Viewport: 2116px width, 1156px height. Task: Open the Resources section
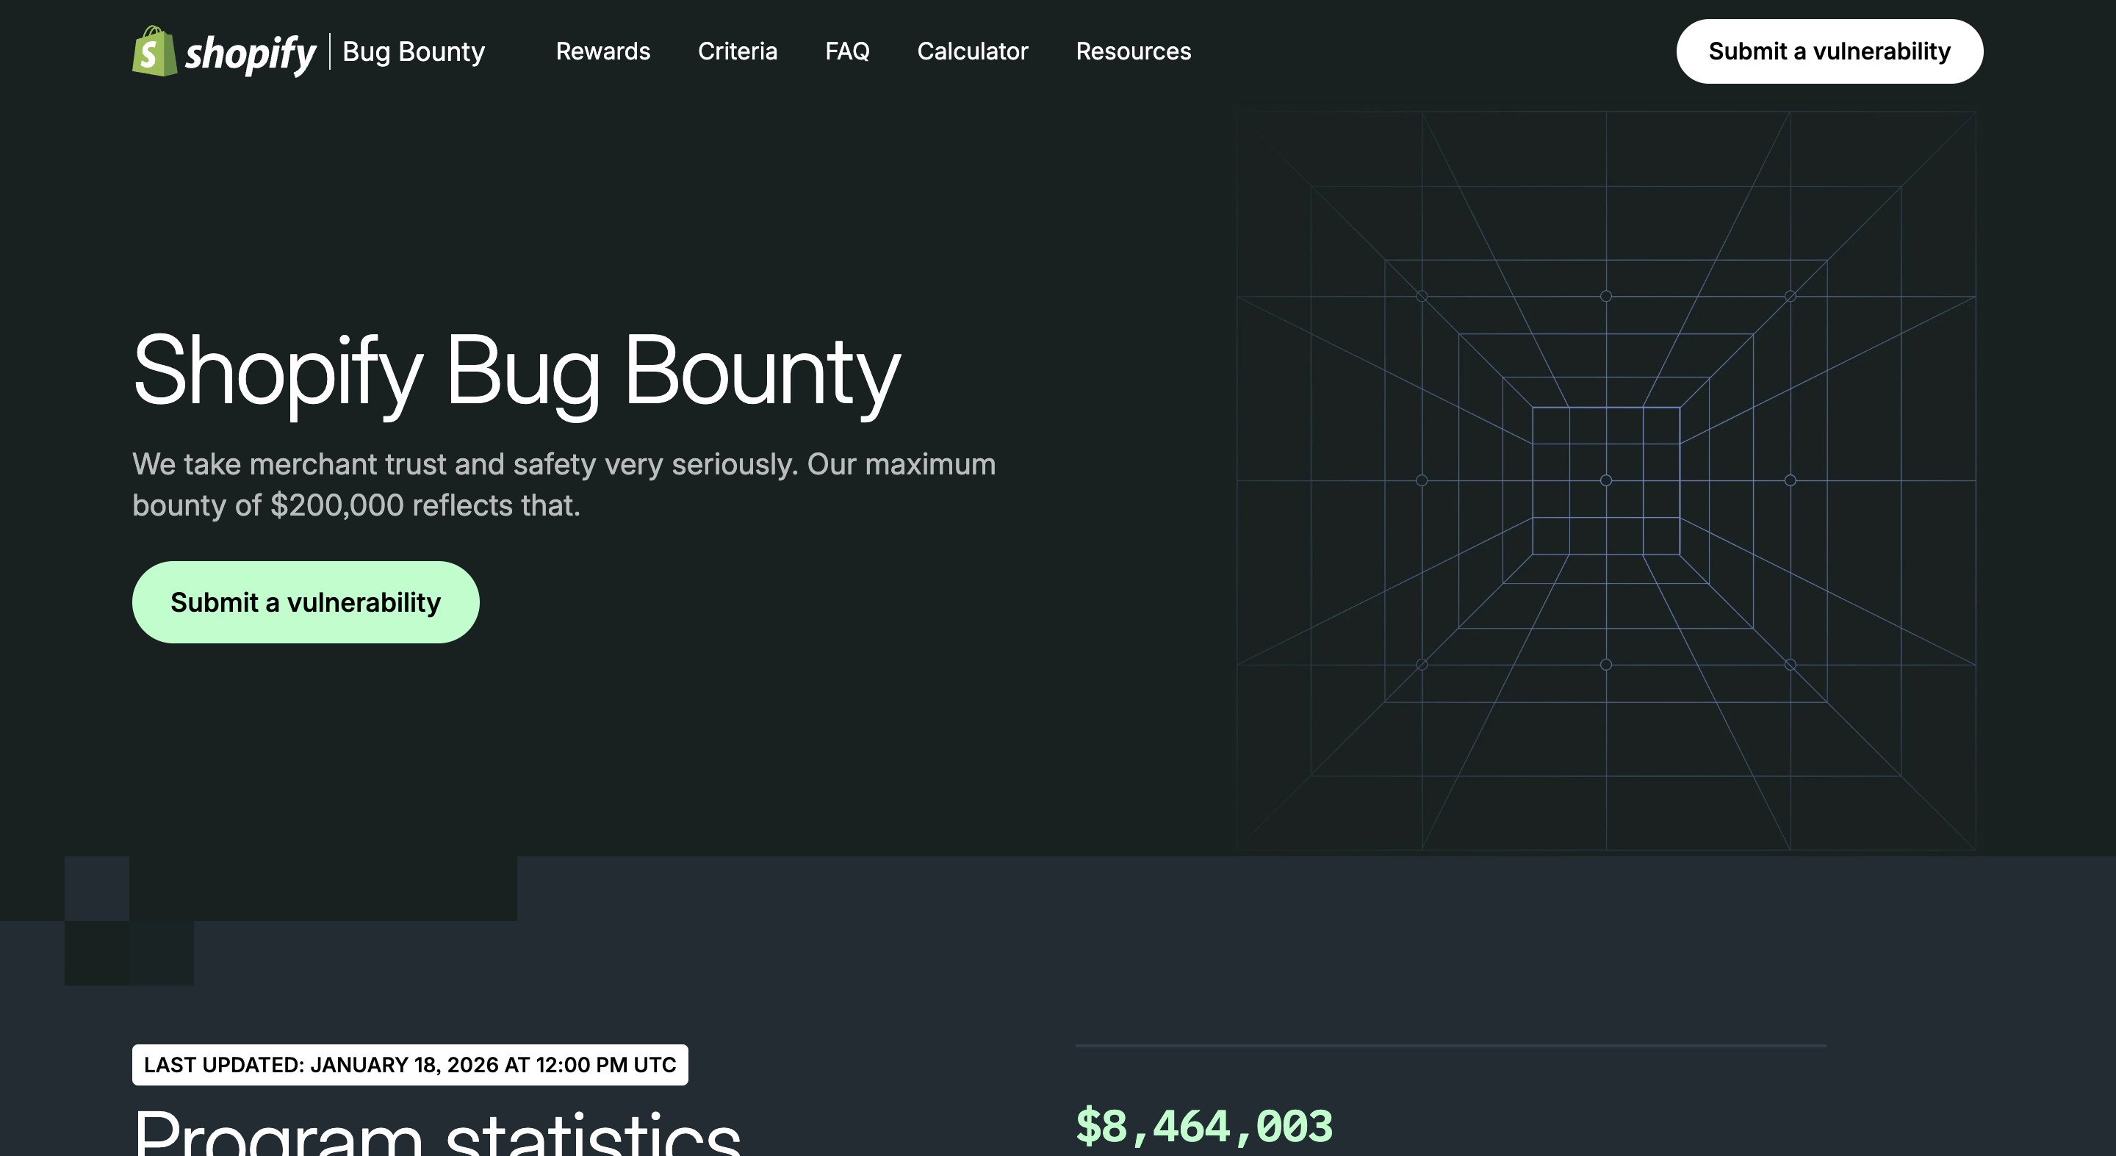click(1133, 51)
